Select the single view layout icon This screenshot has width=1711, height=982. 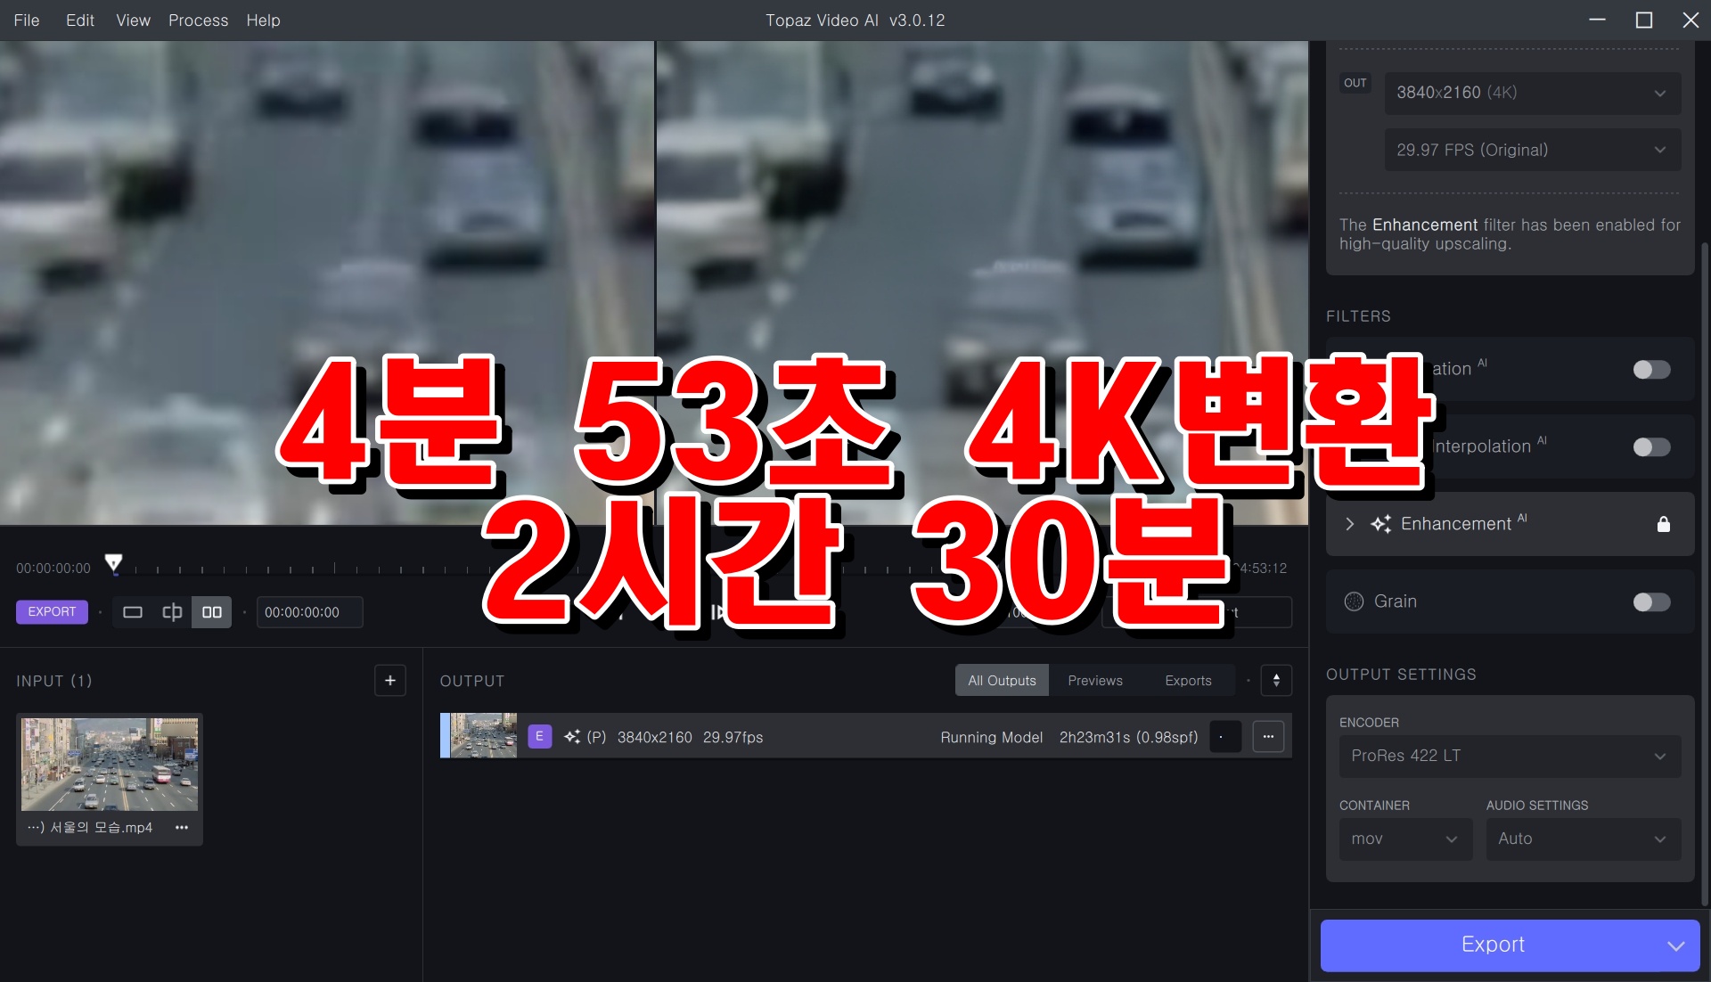pos(133,612)
